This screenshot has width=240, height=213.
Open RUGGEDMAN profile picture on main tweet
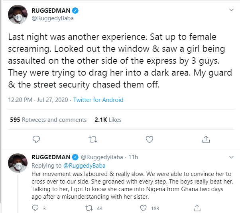[x=17, y=14]
